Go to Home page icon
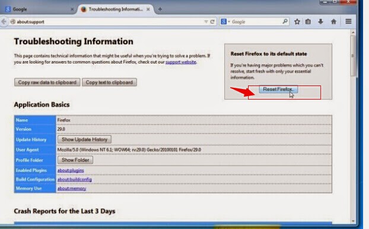The width and height of the screenshot is (369, 229). point(333,21)
